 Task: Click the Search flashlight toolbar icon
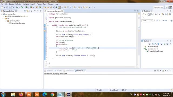pyautogui.click(x=51, y=7)
